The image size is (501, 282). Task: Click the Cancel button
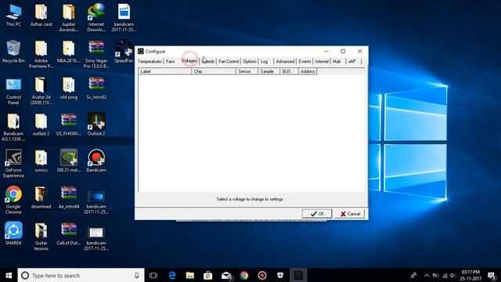(x=350, y=214)
